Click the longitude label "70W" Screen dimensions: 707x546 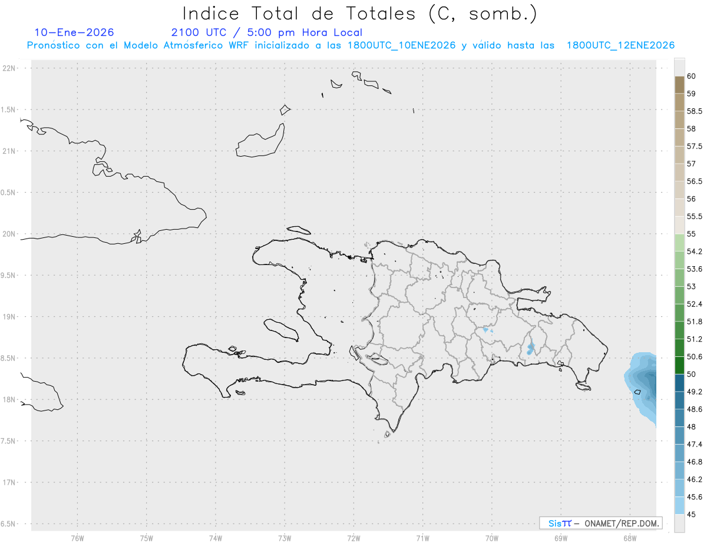(492, 538)
